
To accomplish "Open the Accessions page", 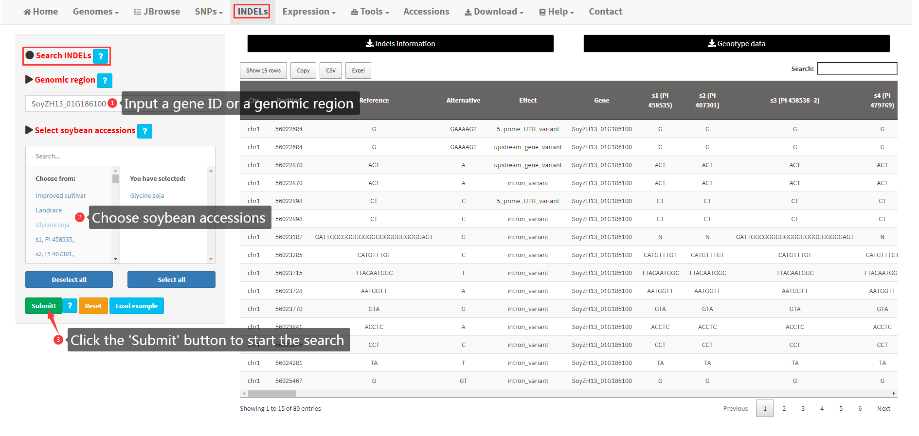I will (x=426, y=12).
